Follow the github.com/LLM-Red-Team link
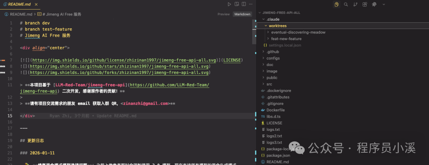This screenshot has height=165, width=429. [x=170, y=85]
